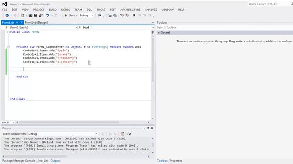Viewport: 293px width, 164px height.
Task: Close the Output panel
Action: point(152,128)
